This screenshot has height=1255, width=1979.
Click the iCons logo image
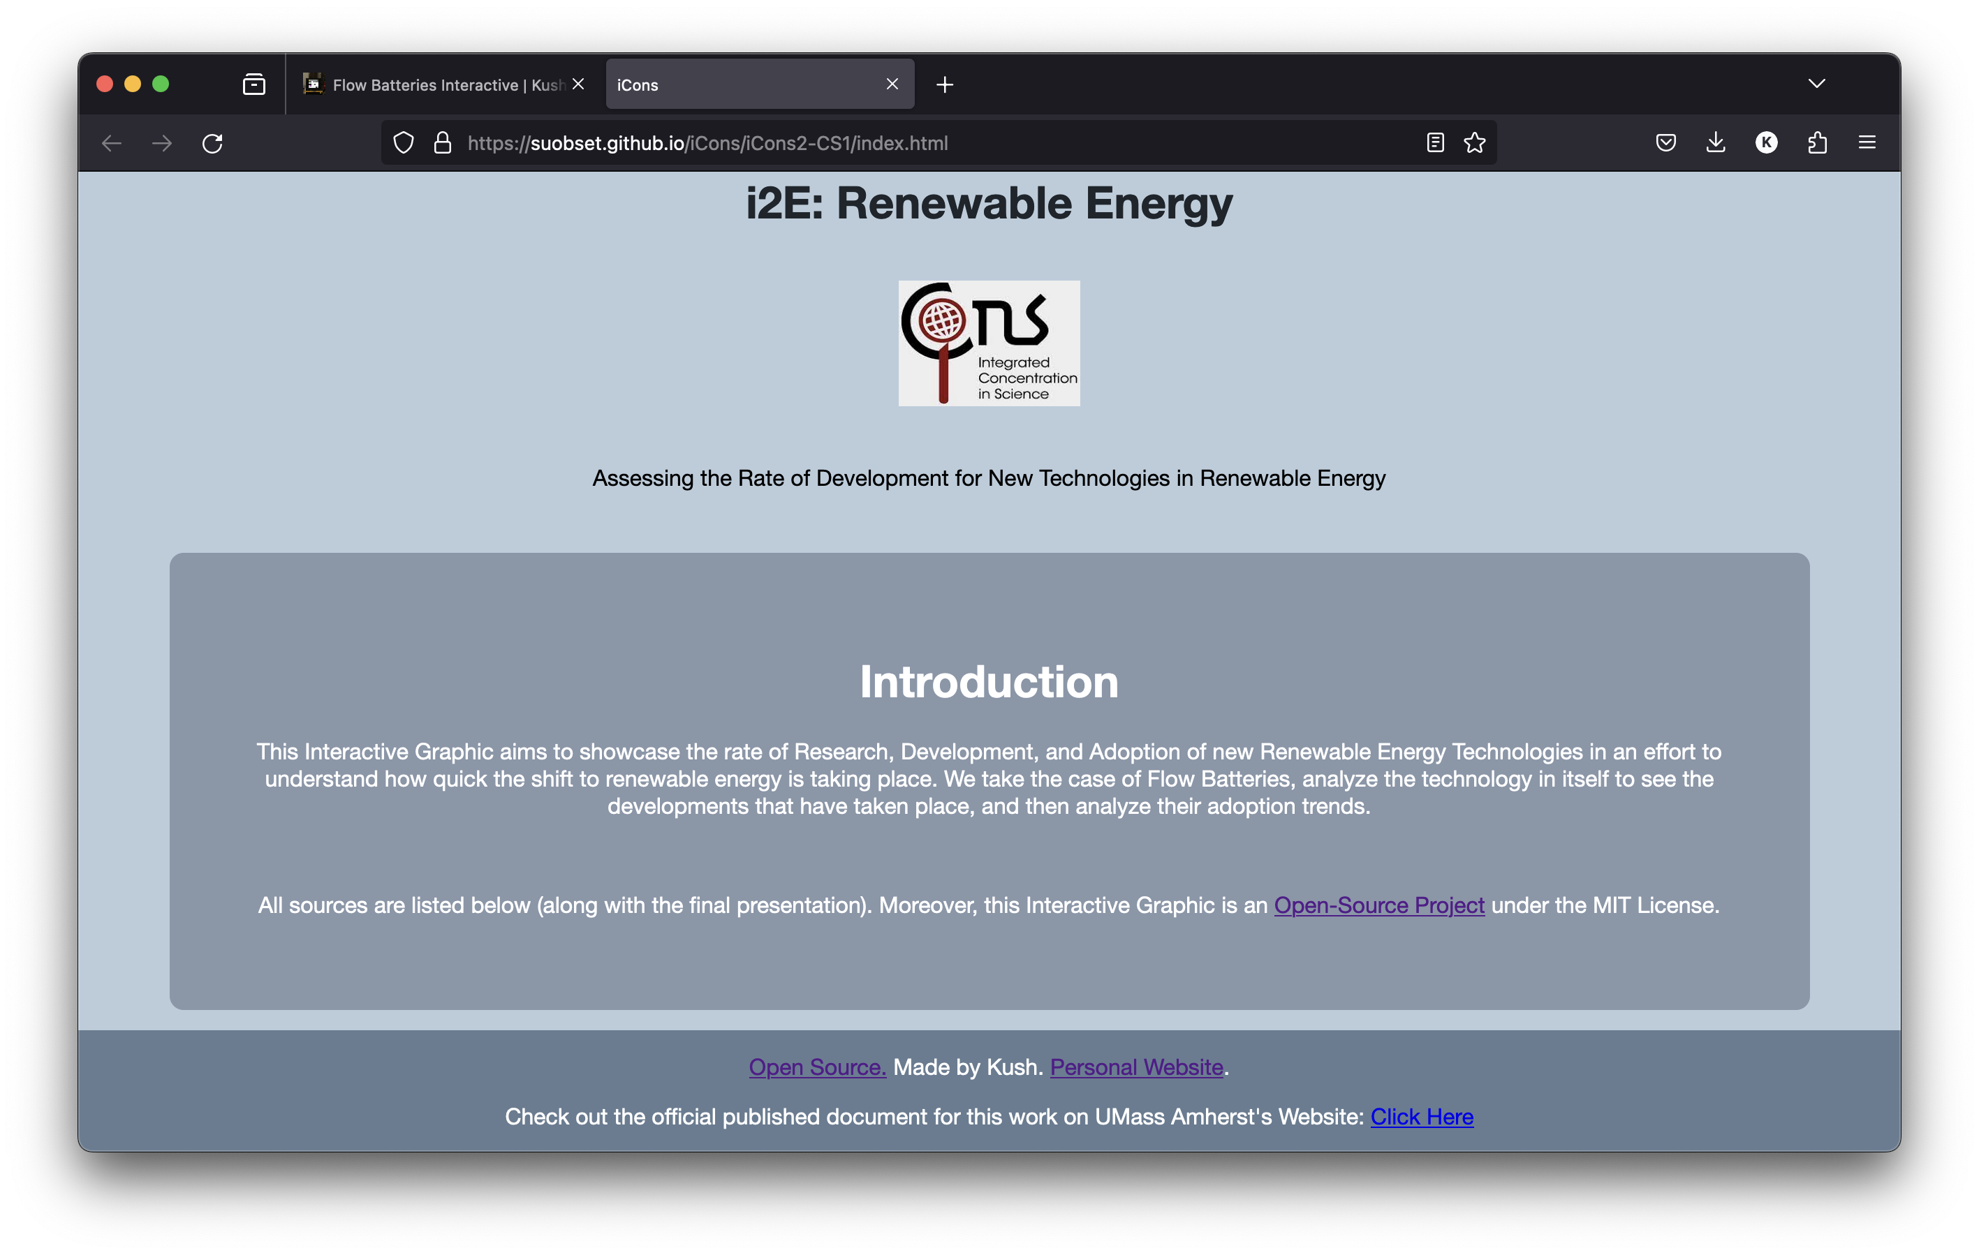989,343
